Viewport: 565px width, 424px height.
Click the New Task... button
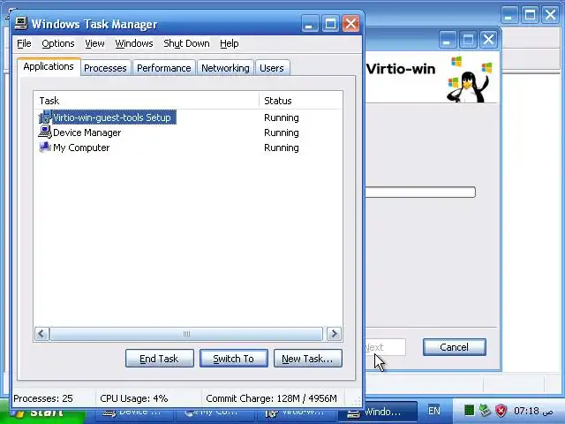[x=308, y=359]
